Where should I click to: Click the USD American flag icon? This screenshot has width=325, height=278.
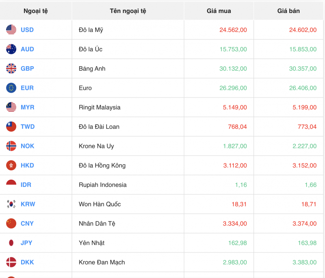coord(10,30)
